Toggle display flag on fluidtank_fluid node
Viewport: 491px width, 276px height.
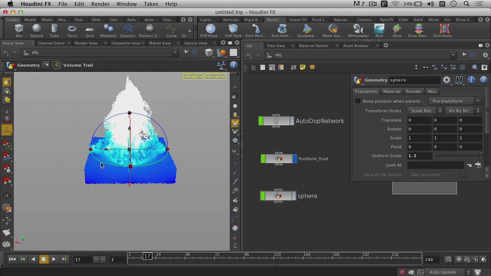point(295,159)
